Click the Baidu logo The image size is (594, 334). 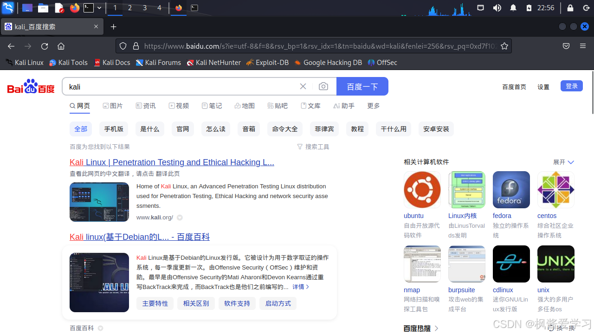(x=31, y=86)
